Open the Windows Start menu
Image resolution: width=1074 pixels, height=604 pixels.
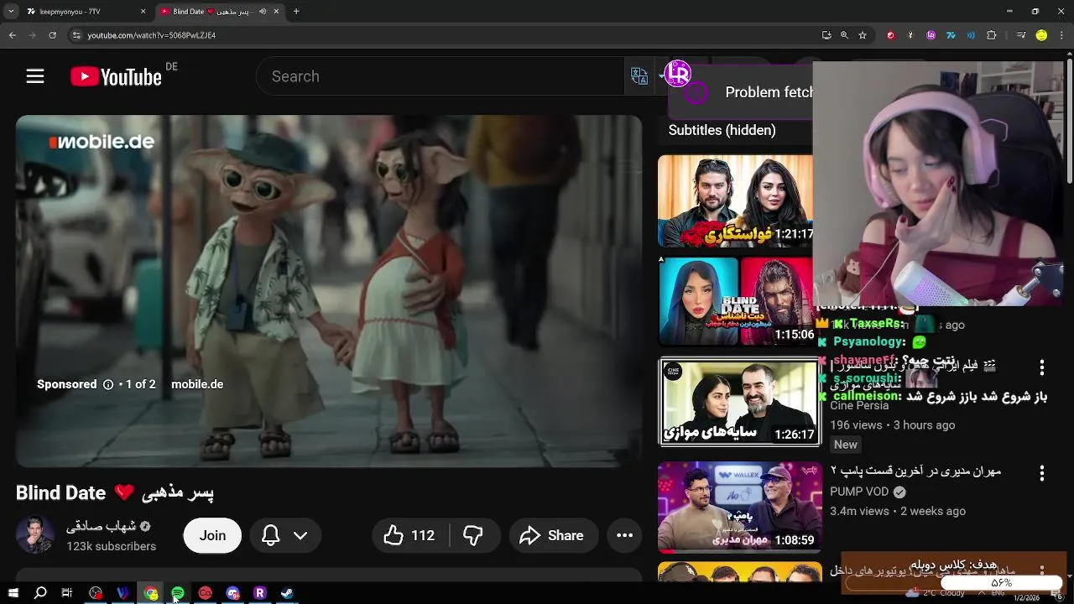13,593
